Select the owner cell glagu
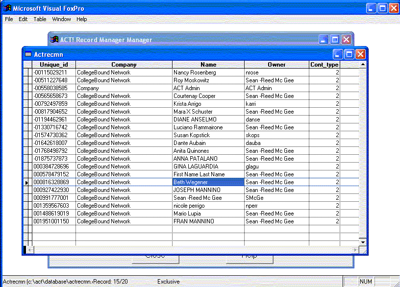The height and width of the screenshot is (287, 400). tap(276, 167)
